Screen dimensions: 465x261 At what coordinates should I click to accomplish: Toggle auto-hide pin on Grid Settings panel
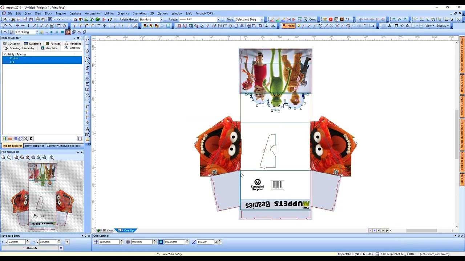tap(459, 236)
